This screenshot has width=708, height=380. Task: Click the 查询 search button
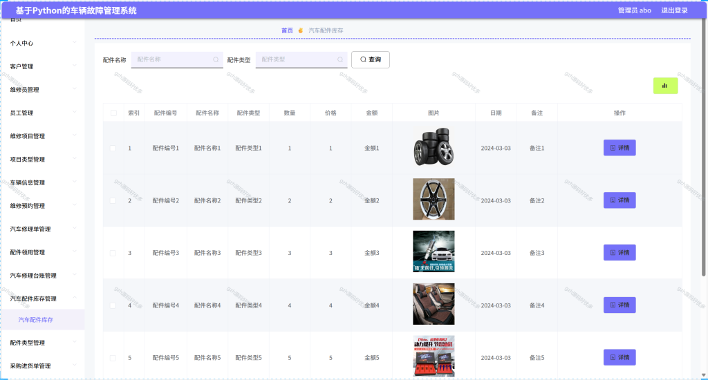371,59
